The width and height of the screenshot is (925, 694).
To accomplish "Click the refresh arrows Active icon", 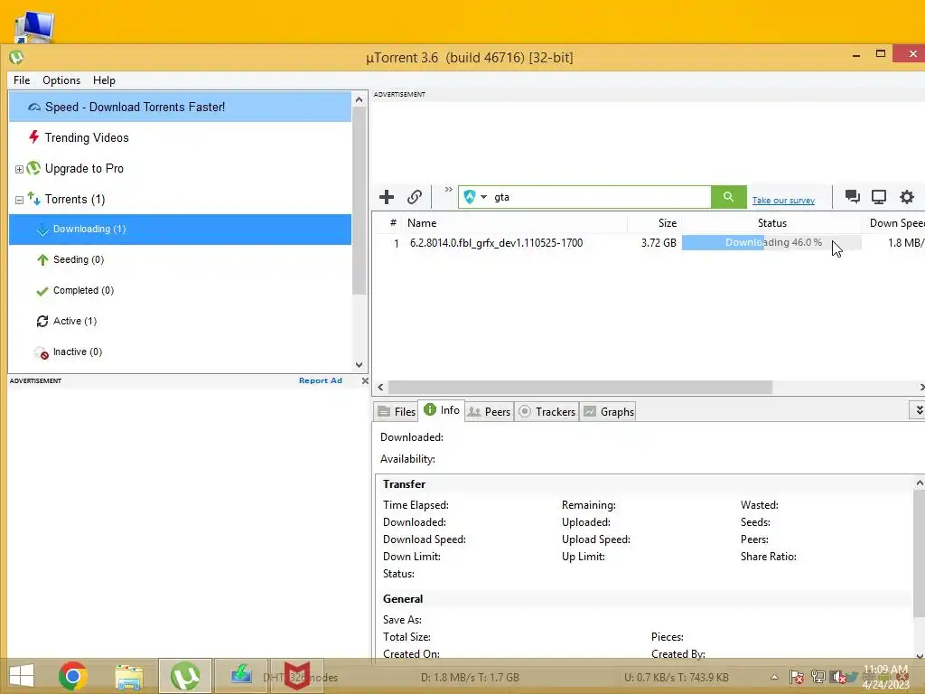I will [x=42, y=321].
